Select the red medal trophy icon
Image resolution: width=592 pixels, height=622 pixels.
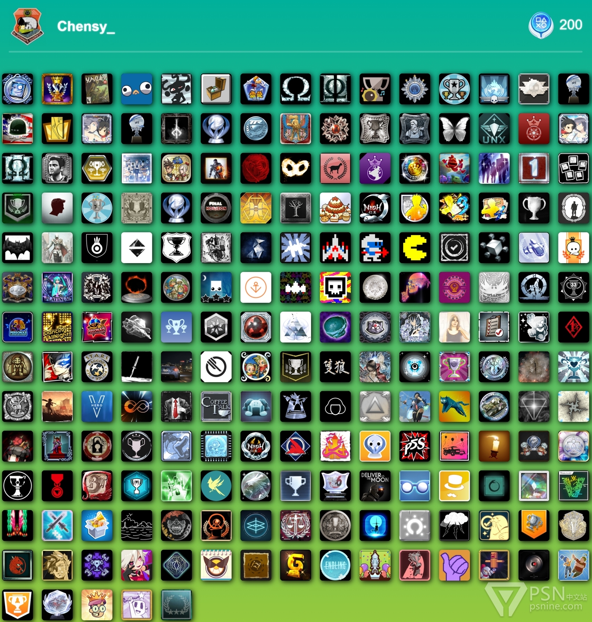tap(57, 486)
